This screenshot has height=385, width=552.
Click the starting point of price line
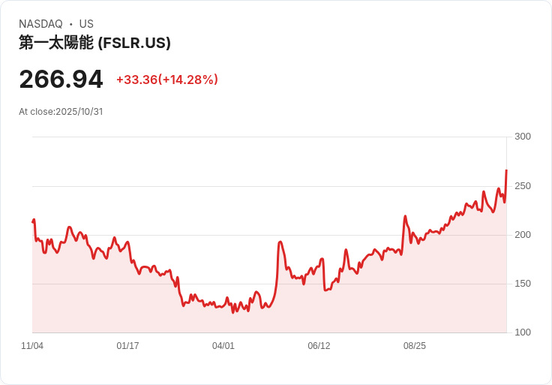(x=33, y=221)
